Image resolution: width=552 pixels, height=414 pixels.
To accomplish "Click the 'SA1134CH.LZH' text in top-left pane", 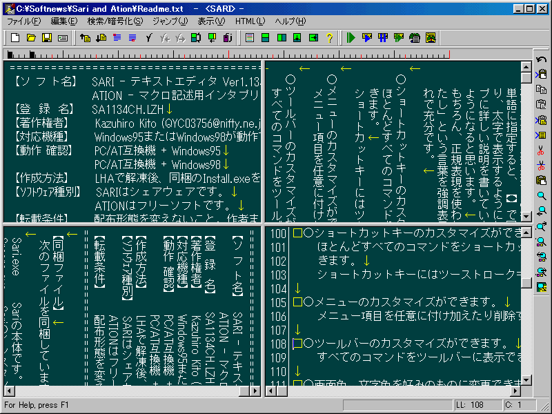I will (x=128, y=110).
